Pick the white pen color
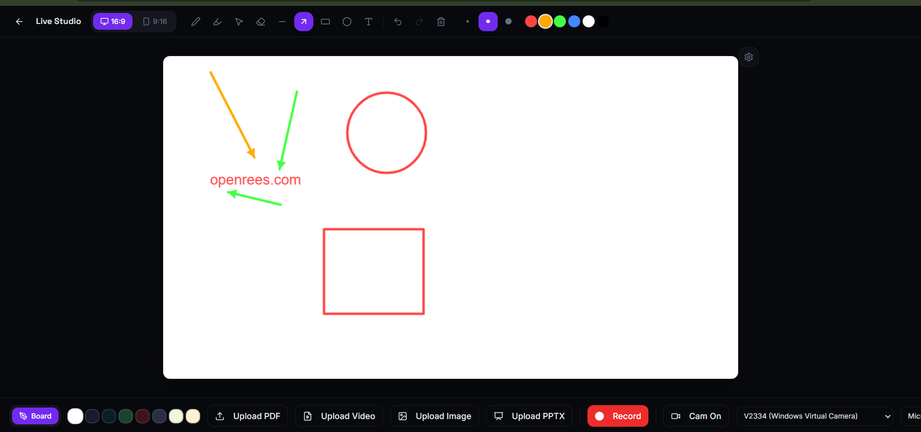 (x=588, y=22)
